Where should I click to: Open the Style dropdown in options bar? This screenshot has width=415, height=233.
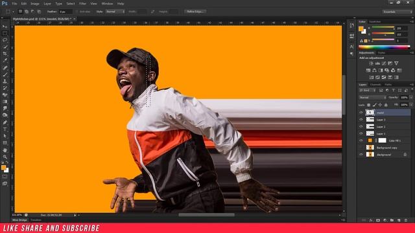[115, 12]
